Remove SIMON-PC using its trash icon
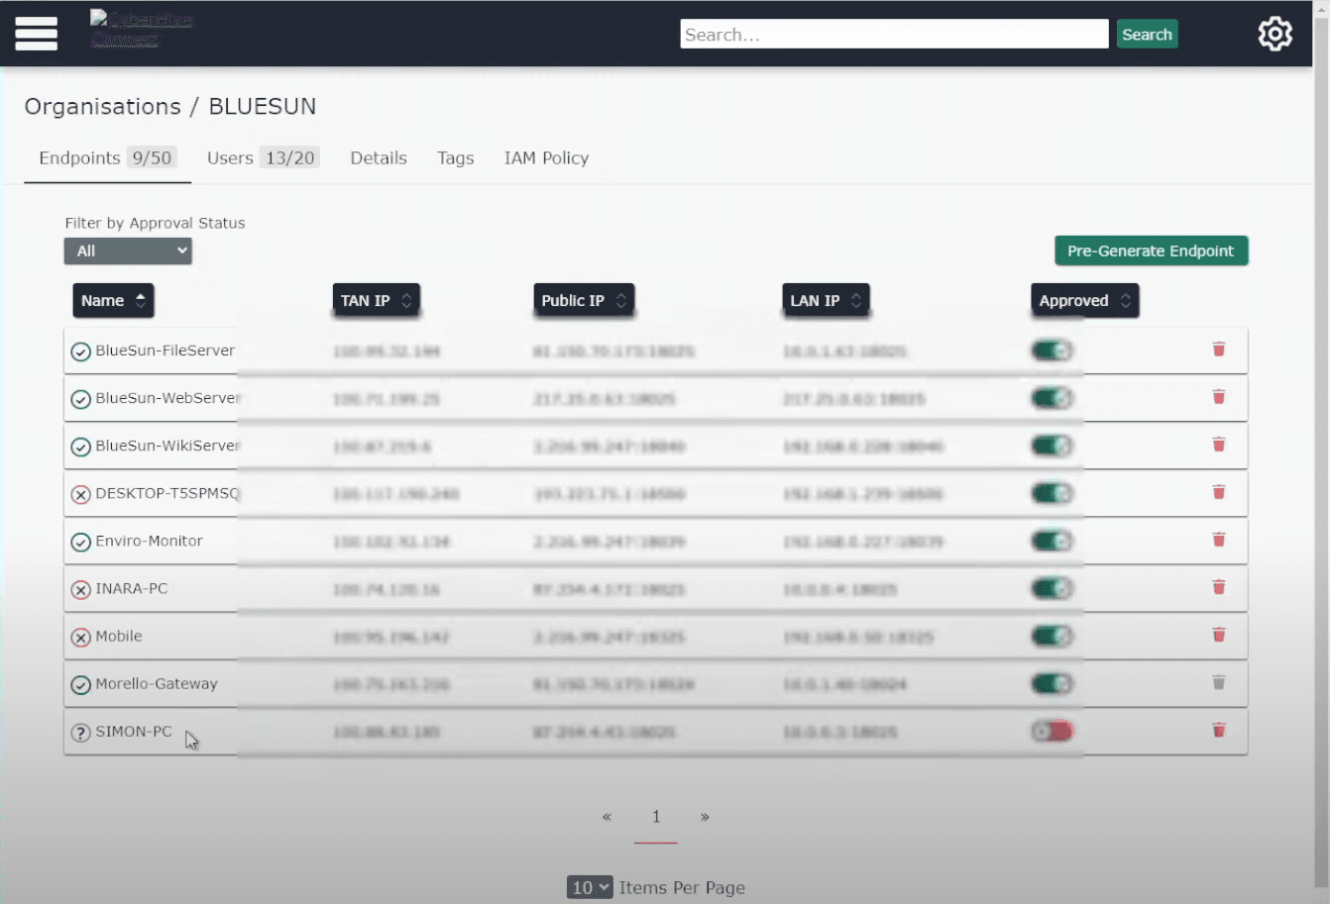Viewport: 1330px width, 904px height. click(1218, 730)
